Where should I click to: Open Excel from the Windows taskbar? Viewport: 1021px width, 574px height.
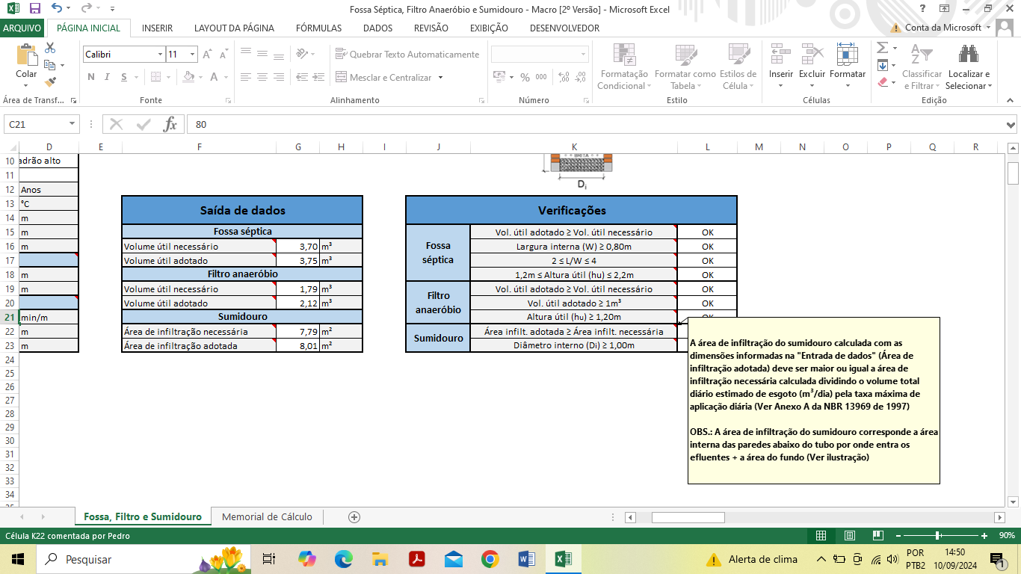pyautogui.click(x=563, y=559)
